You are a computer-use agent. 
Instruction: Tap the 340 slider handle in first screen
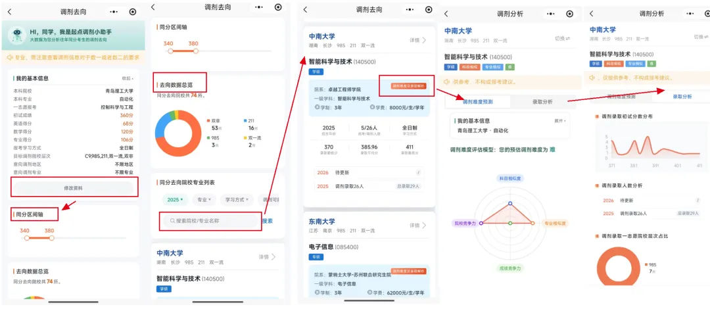27,237
